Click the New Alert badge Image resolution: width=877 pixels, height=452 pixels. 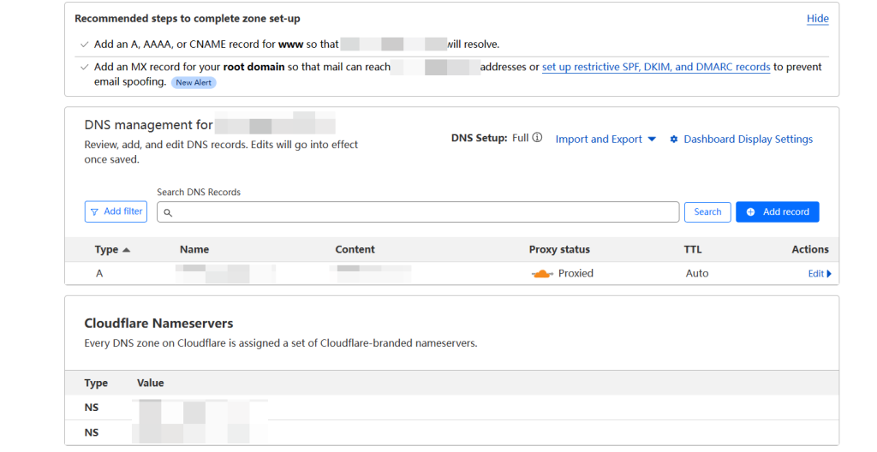(x=194, y=83)
